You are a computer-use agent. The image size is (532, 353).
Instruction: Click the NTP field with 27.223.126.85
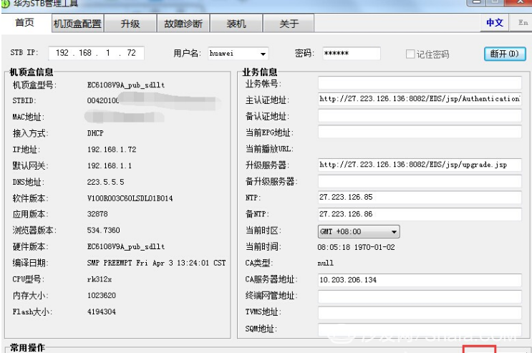(x=420, y=197)
